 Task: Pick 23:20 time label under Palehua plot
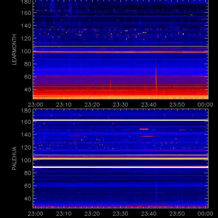[x=92, y=214]
